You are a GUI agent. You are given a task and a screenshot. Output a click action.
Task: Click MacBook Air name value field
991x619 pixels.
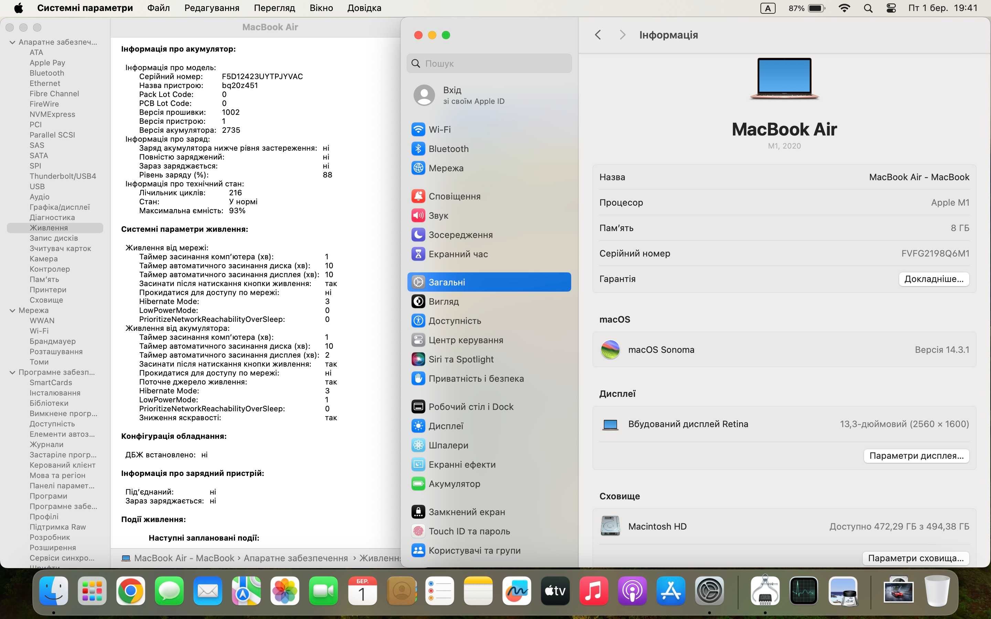click(919, 177)
